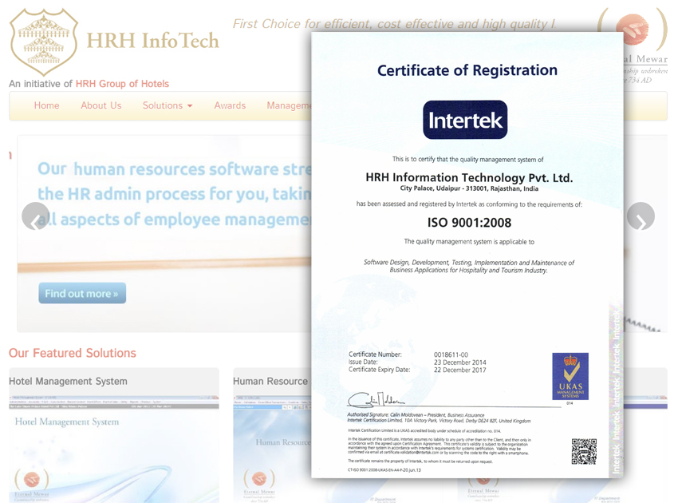Screen dimensions: 678x503
Task: Click the issue date 23 December 2014
Action: pyautogui.click(x=460, y=362)
